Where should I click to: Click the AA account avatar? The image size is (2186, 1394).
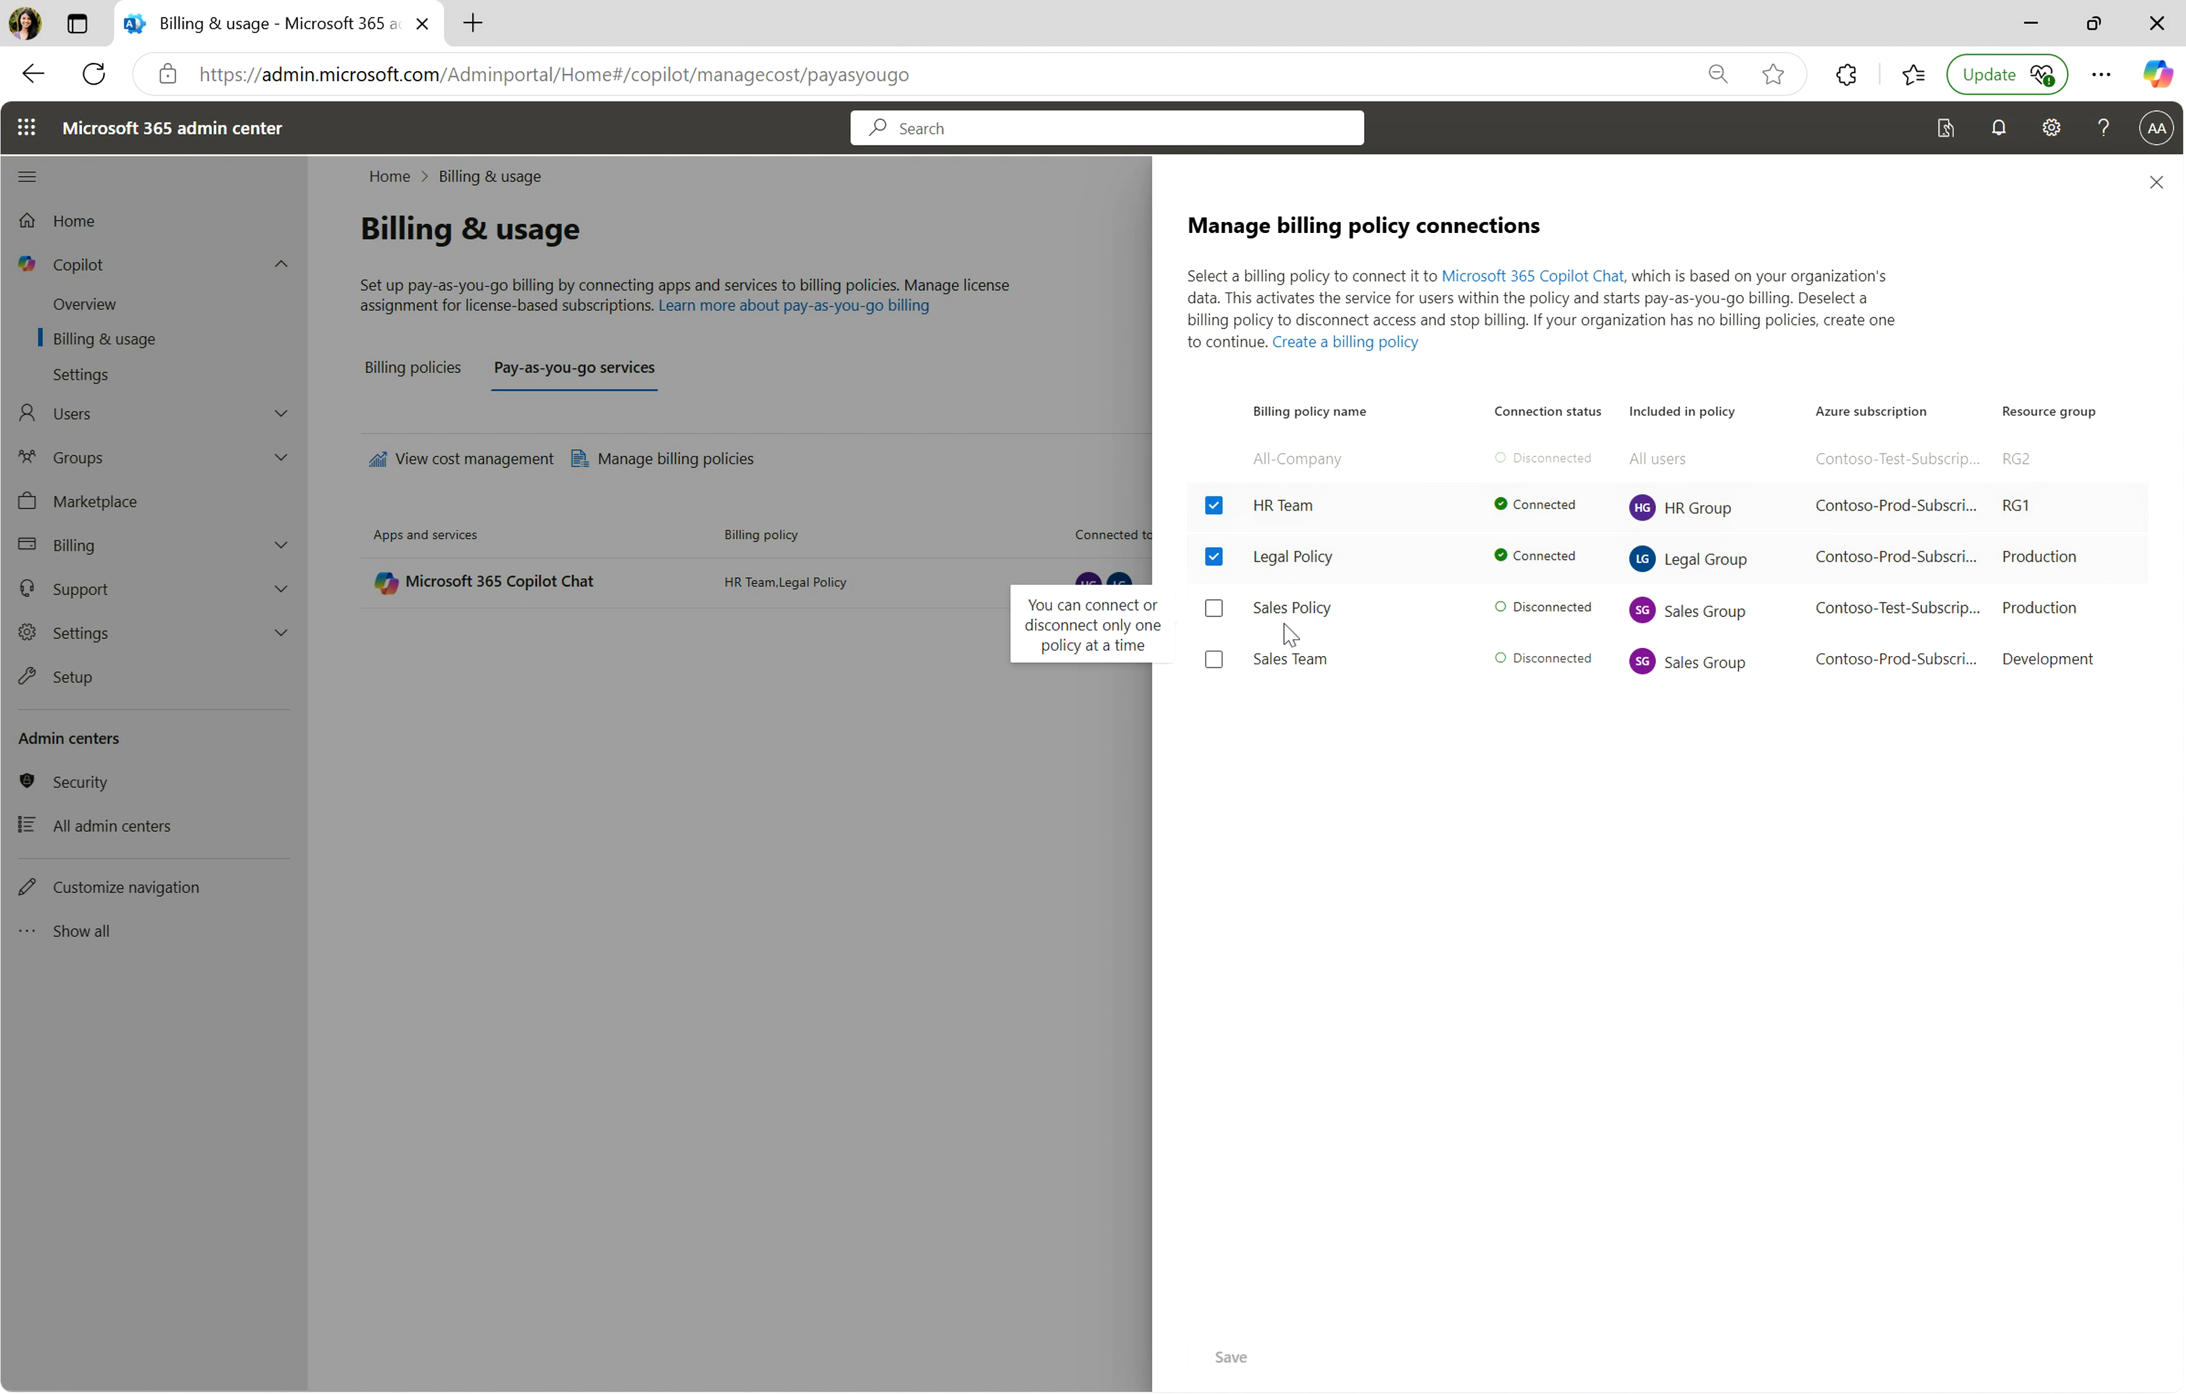coord(2156,128)
